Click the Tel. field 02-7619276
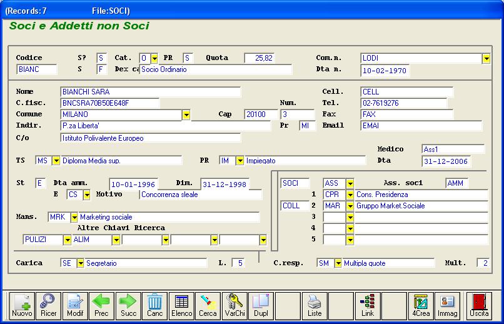This screenshot has width=504, height=324. [404, 103]
